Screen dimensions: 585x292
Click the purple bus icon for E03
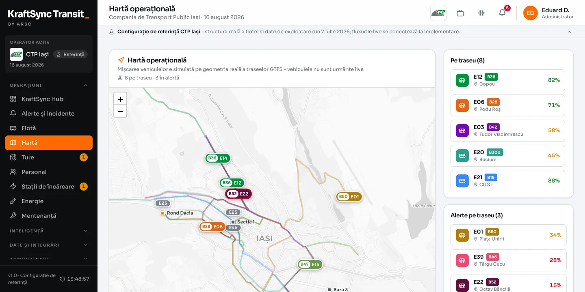coord(462,131)
